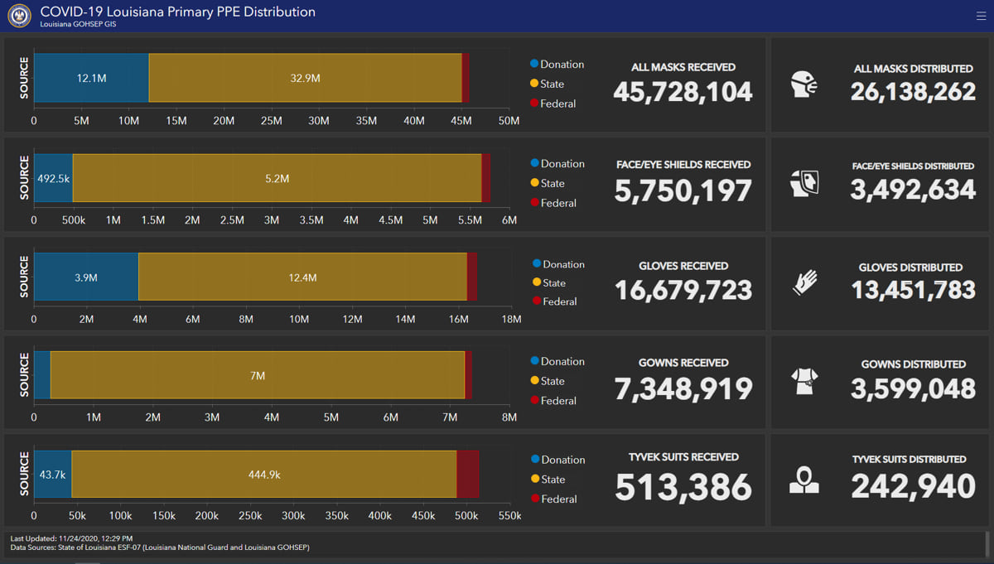Click the GOWNS DISTRIBUTED heading
The width and height of the screenshot is (994, 564).
[913, 364]
